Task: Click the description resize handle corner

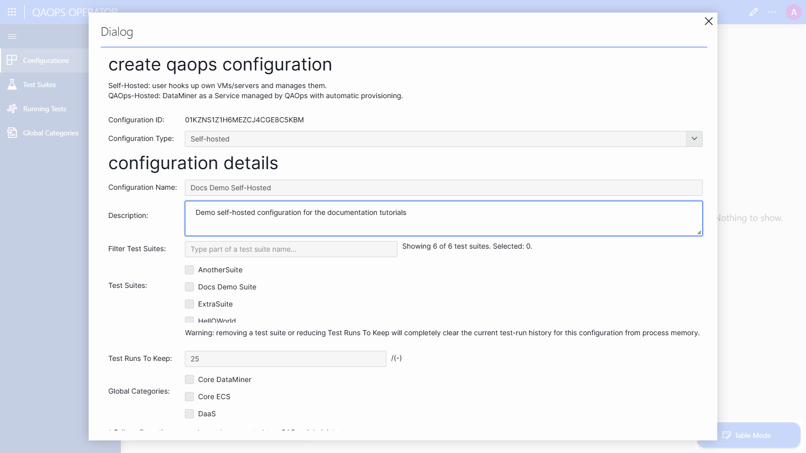Action: (x=699, y=232)
